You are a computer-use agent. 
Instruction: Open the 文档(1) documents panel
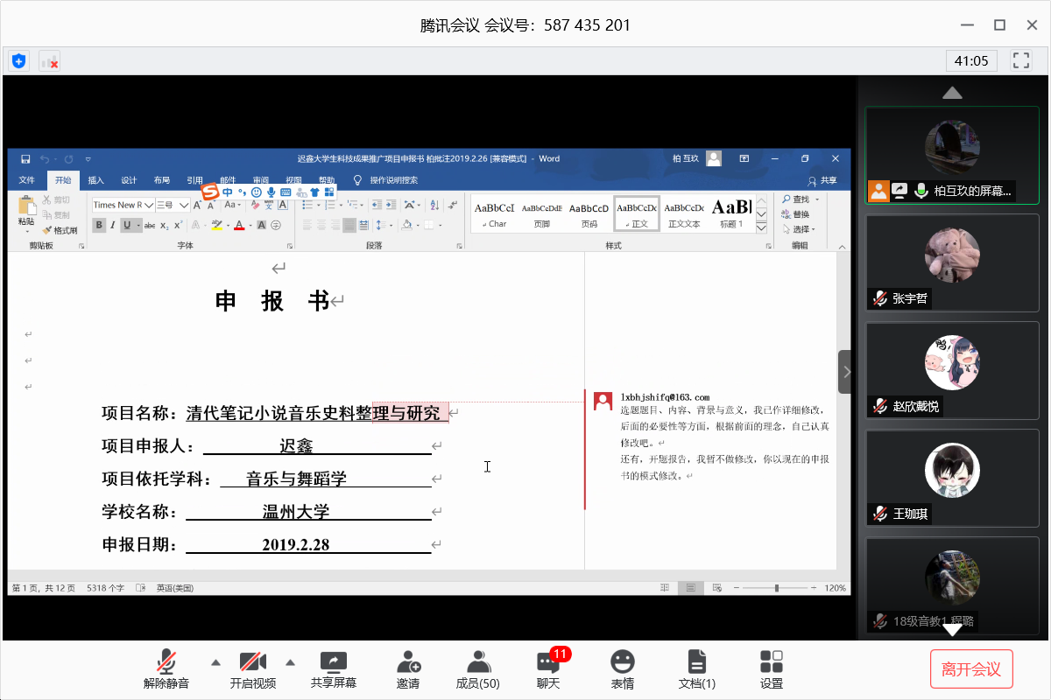tap(697, 662)
